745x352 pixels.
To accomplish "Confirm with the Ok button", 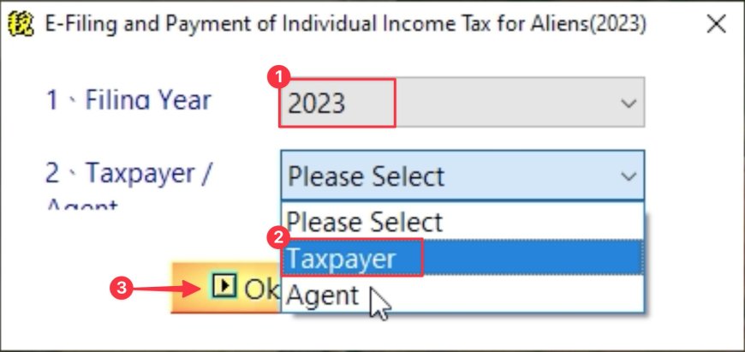I will pyautogui.click(x=226, y=288).
